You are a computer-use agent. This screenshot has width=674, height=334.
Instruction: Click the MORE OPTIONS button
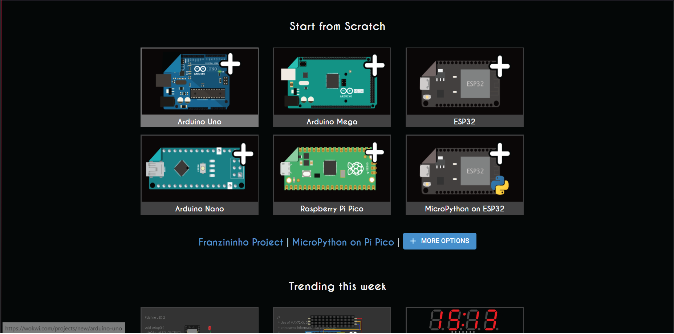pos(439,241)
